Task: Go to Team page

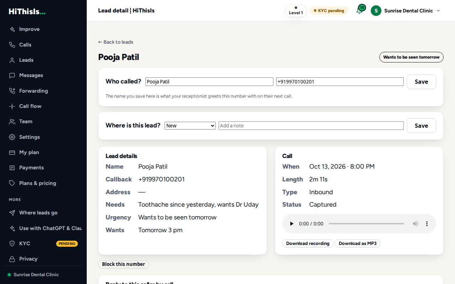Action: point(43,121)
